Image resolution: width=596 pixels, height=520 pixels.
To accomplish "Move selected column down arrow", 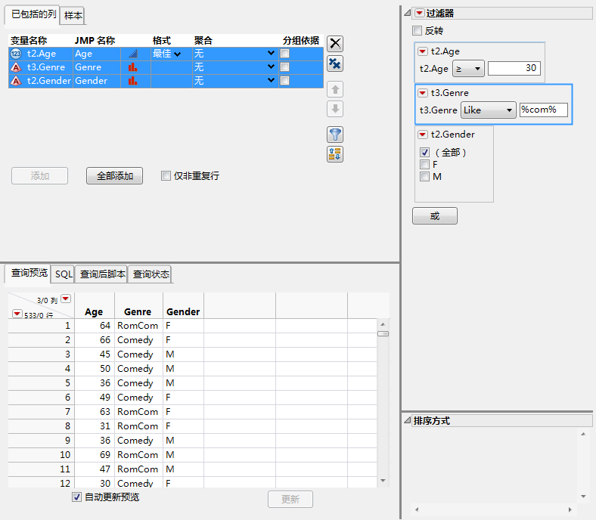I will tap(335, 109).
